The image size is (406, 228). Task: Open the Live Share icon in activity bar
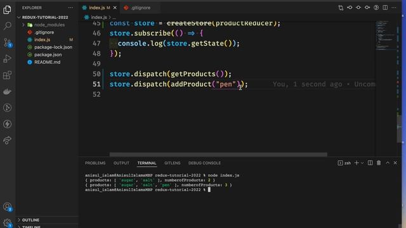pos(7,141)
